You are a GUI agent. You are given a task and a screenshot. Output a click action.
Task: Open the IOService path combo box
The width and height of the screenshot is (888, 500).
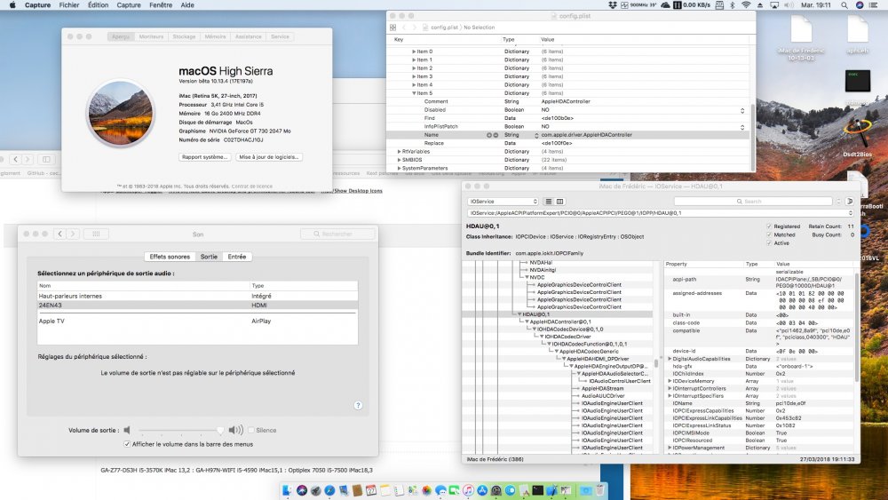click(x=661, y=213)
